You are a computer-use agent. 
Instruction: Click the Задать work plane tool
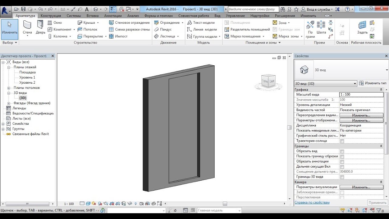(362, 28)
